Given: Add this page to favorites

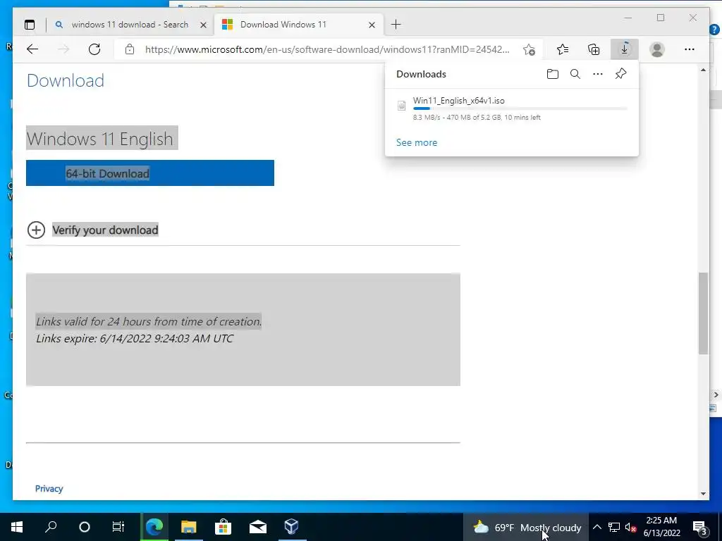Looking at the screenshot, I should tap(529, 49).
